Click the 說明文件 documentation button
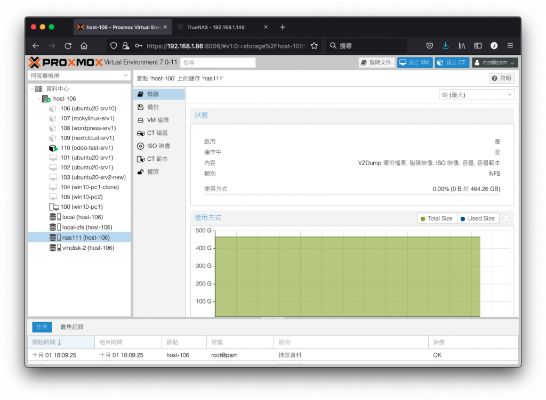This screenshot has width=546, height=400. [x=376, y=63]
